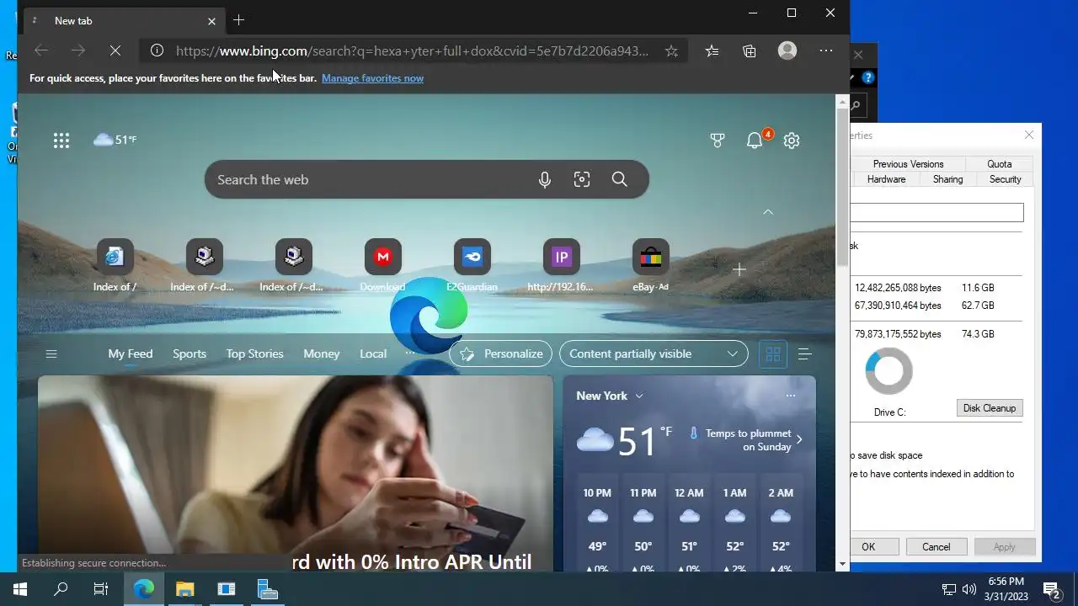The width and height of the screenshot is (1078, 606).
Task: Select Local feed tab
Action: click(373, 353)
